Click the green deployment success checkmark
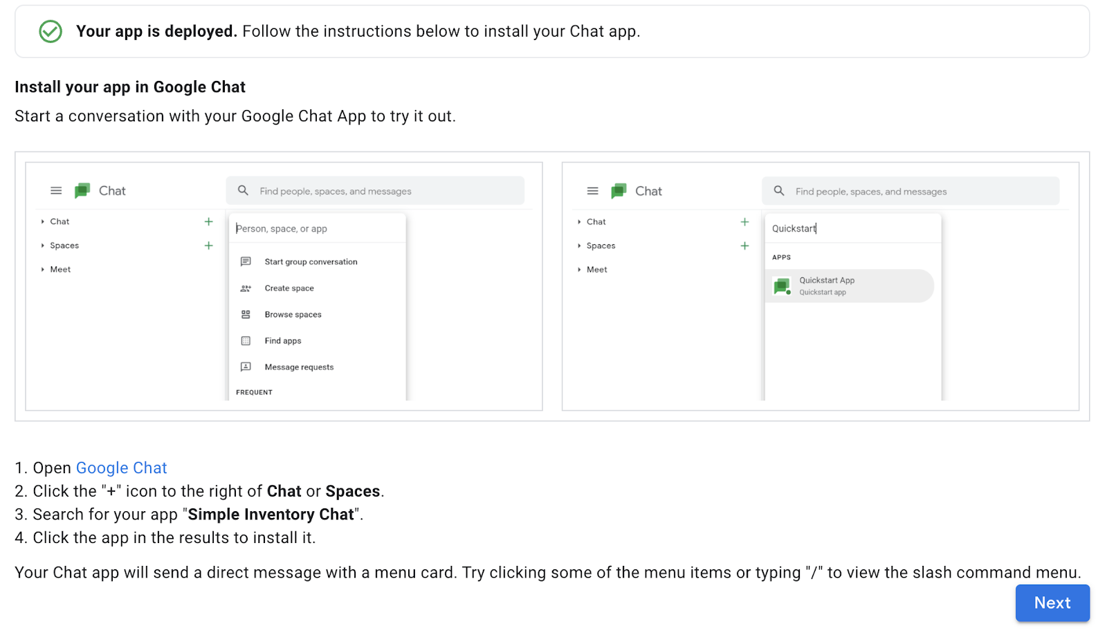Screen dimensions: 1107x635 pyautogui.click(x=51, y=31)
